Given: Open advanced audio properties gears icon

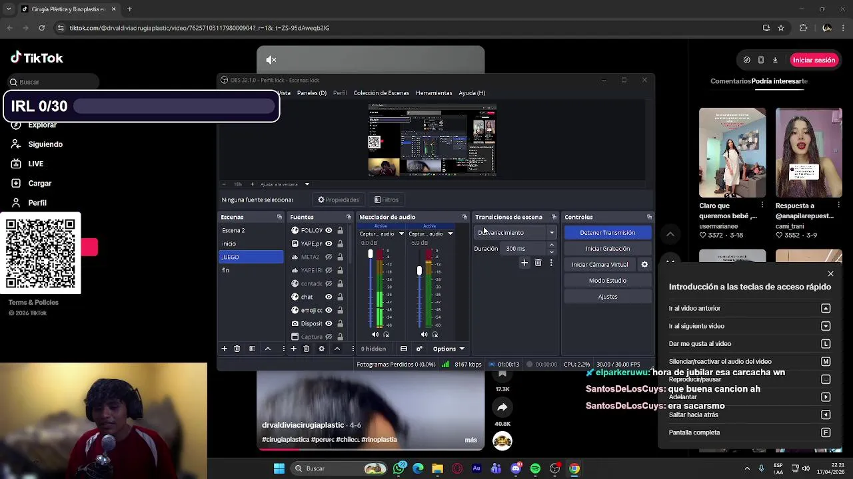Looking at the screenshot, I should tap(419, 349).
